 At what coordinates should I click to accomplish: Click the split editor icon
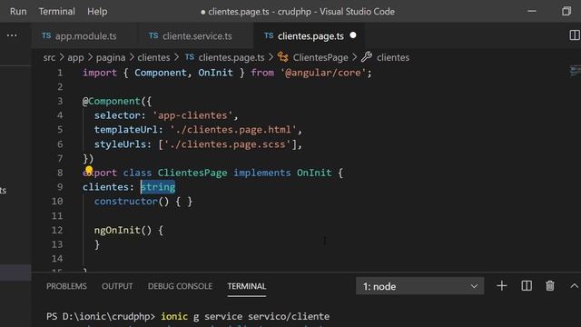point(575,35)
